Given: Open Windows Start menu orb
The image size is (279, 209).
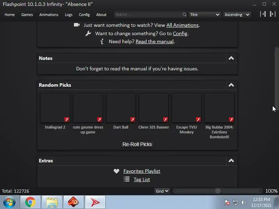Looking at the screenshot, I should click(x=9, y=202).
